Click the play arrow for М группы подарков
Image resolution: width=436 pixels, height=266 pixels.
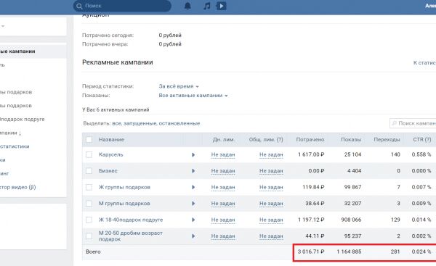tap(193, 204)
